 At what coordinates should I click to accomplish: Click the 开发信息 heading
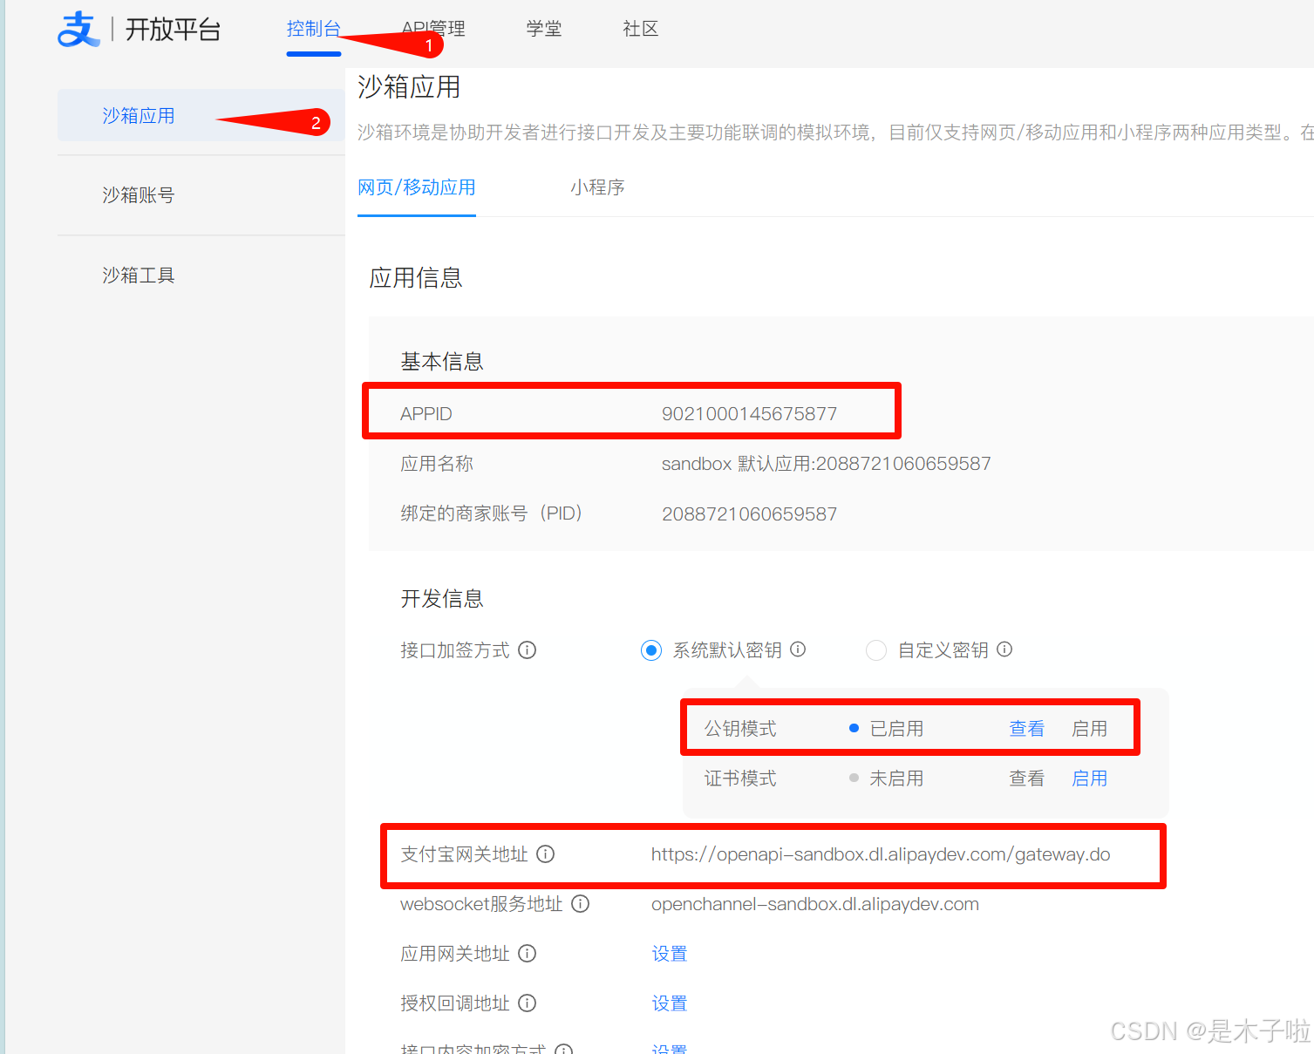coord(442,599)
